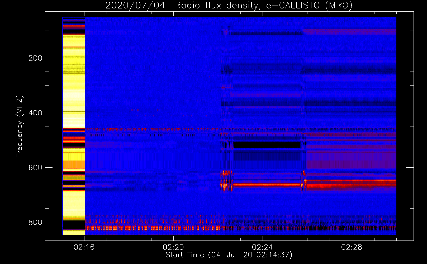Click the 400 frequency tick label
This screenshot has width=427, height=264.
[35, 113]
